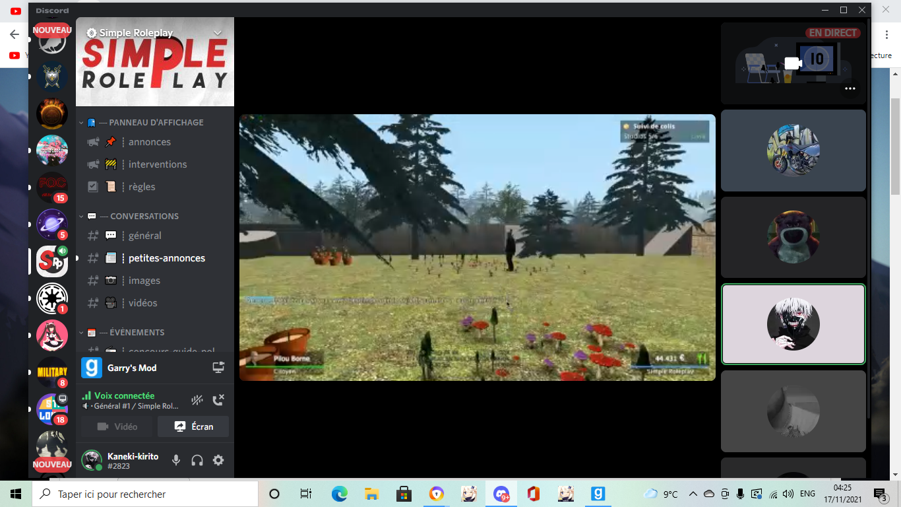Select the petites-annonces channel
Screen dimensions: 901x507
156,258
